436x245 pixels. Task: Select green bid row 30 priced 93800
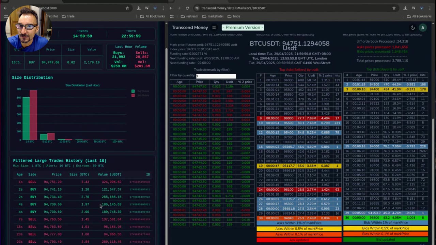pyautogui.click(x=386, y=218)
